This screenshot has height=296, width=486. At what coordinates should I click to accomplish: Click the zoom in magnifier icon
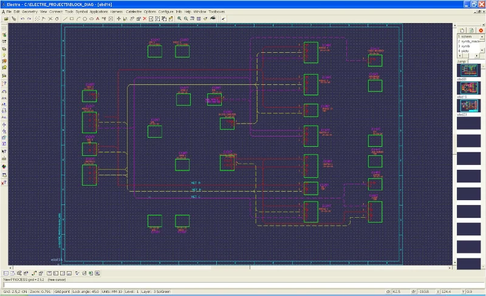[179, 19]
